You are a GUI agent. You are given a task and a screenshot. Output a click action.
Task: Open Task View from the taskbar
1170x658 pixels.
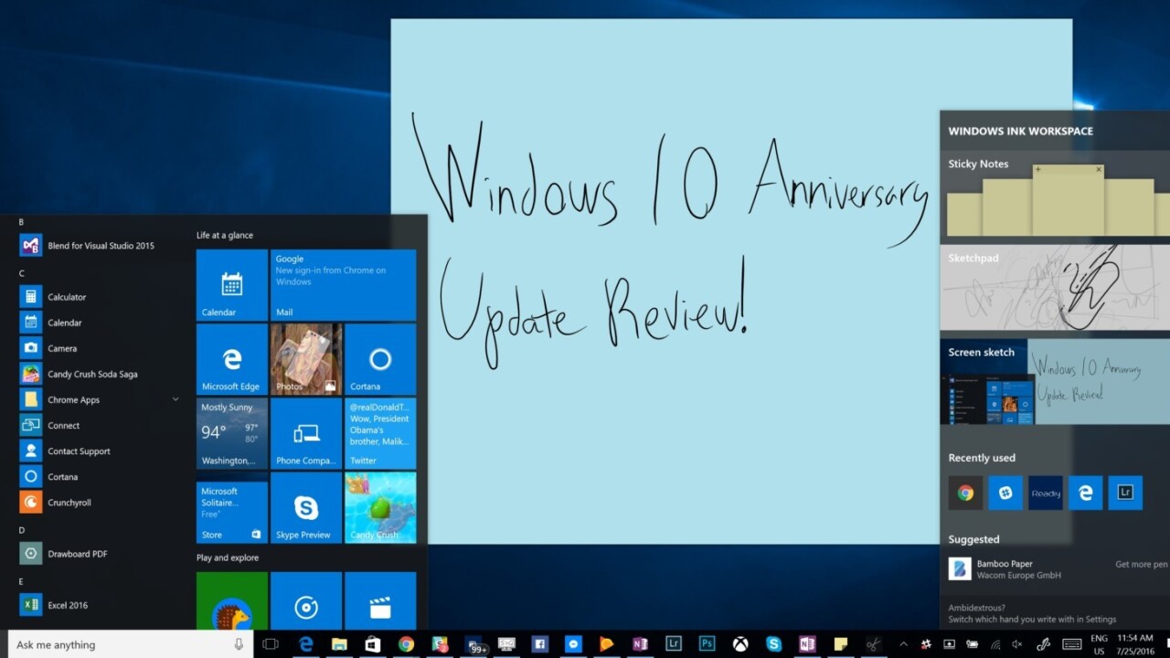coord(270,644)
